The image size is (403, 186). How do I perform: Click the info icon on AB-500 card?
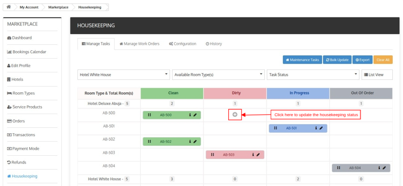190,115
